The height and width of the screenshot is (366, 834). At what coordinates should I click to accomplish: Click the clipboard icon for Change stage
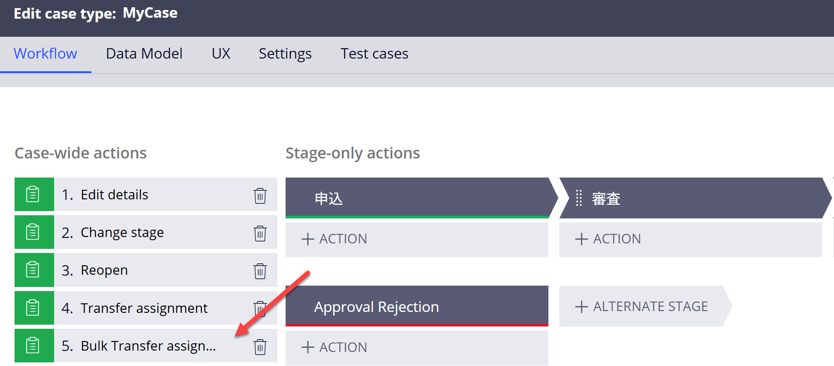click(34, 232)
